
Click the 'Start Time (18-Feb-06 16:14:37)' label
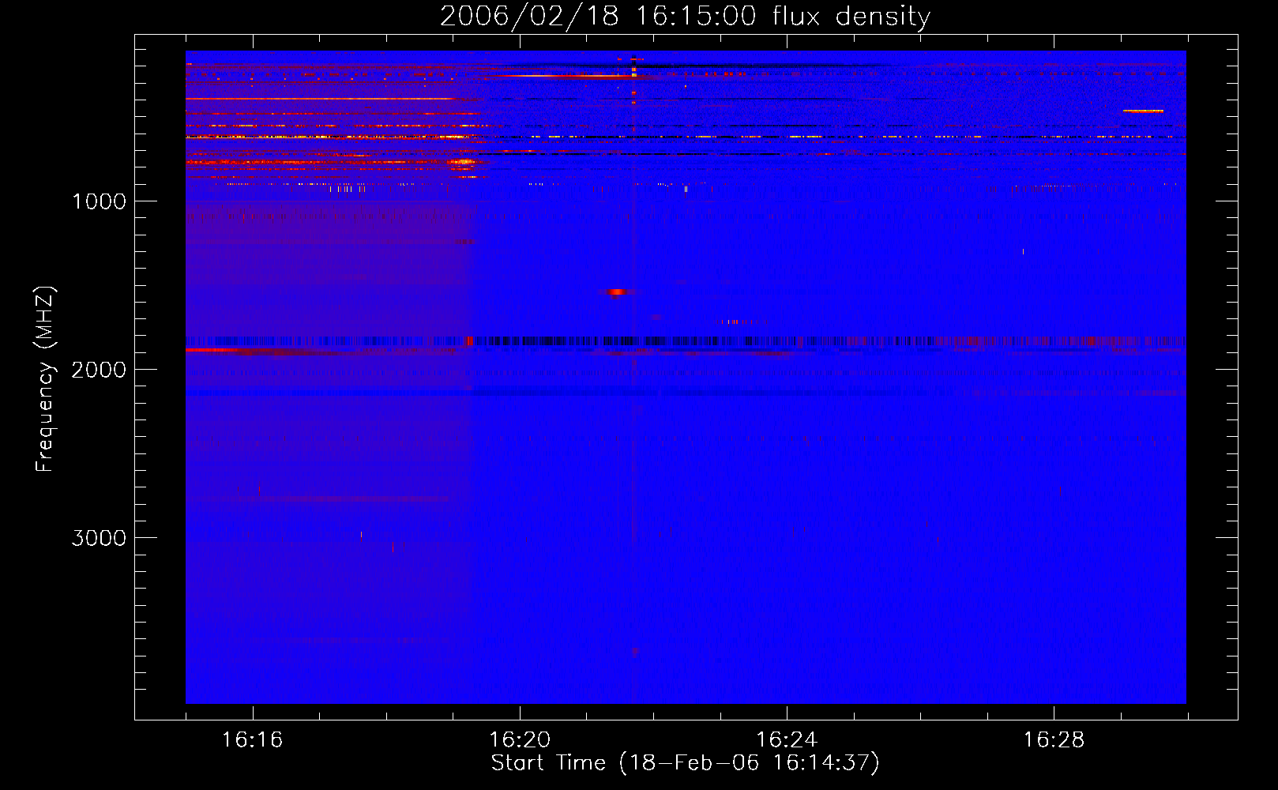pos(685,763)
